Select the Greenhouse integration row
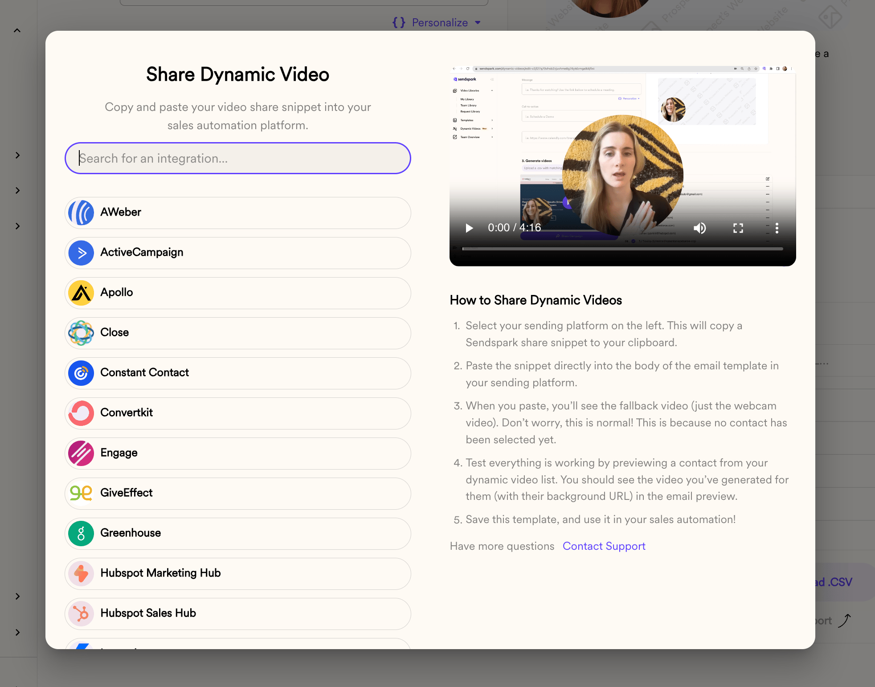Viewport: 875px width, 687px height. (x=238, y=533)
